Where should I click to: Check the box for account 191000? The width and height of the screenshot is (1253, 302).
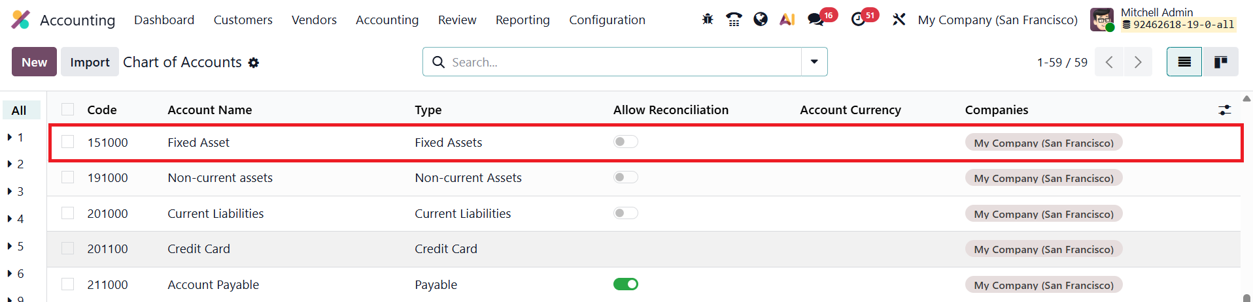[68, 177]
